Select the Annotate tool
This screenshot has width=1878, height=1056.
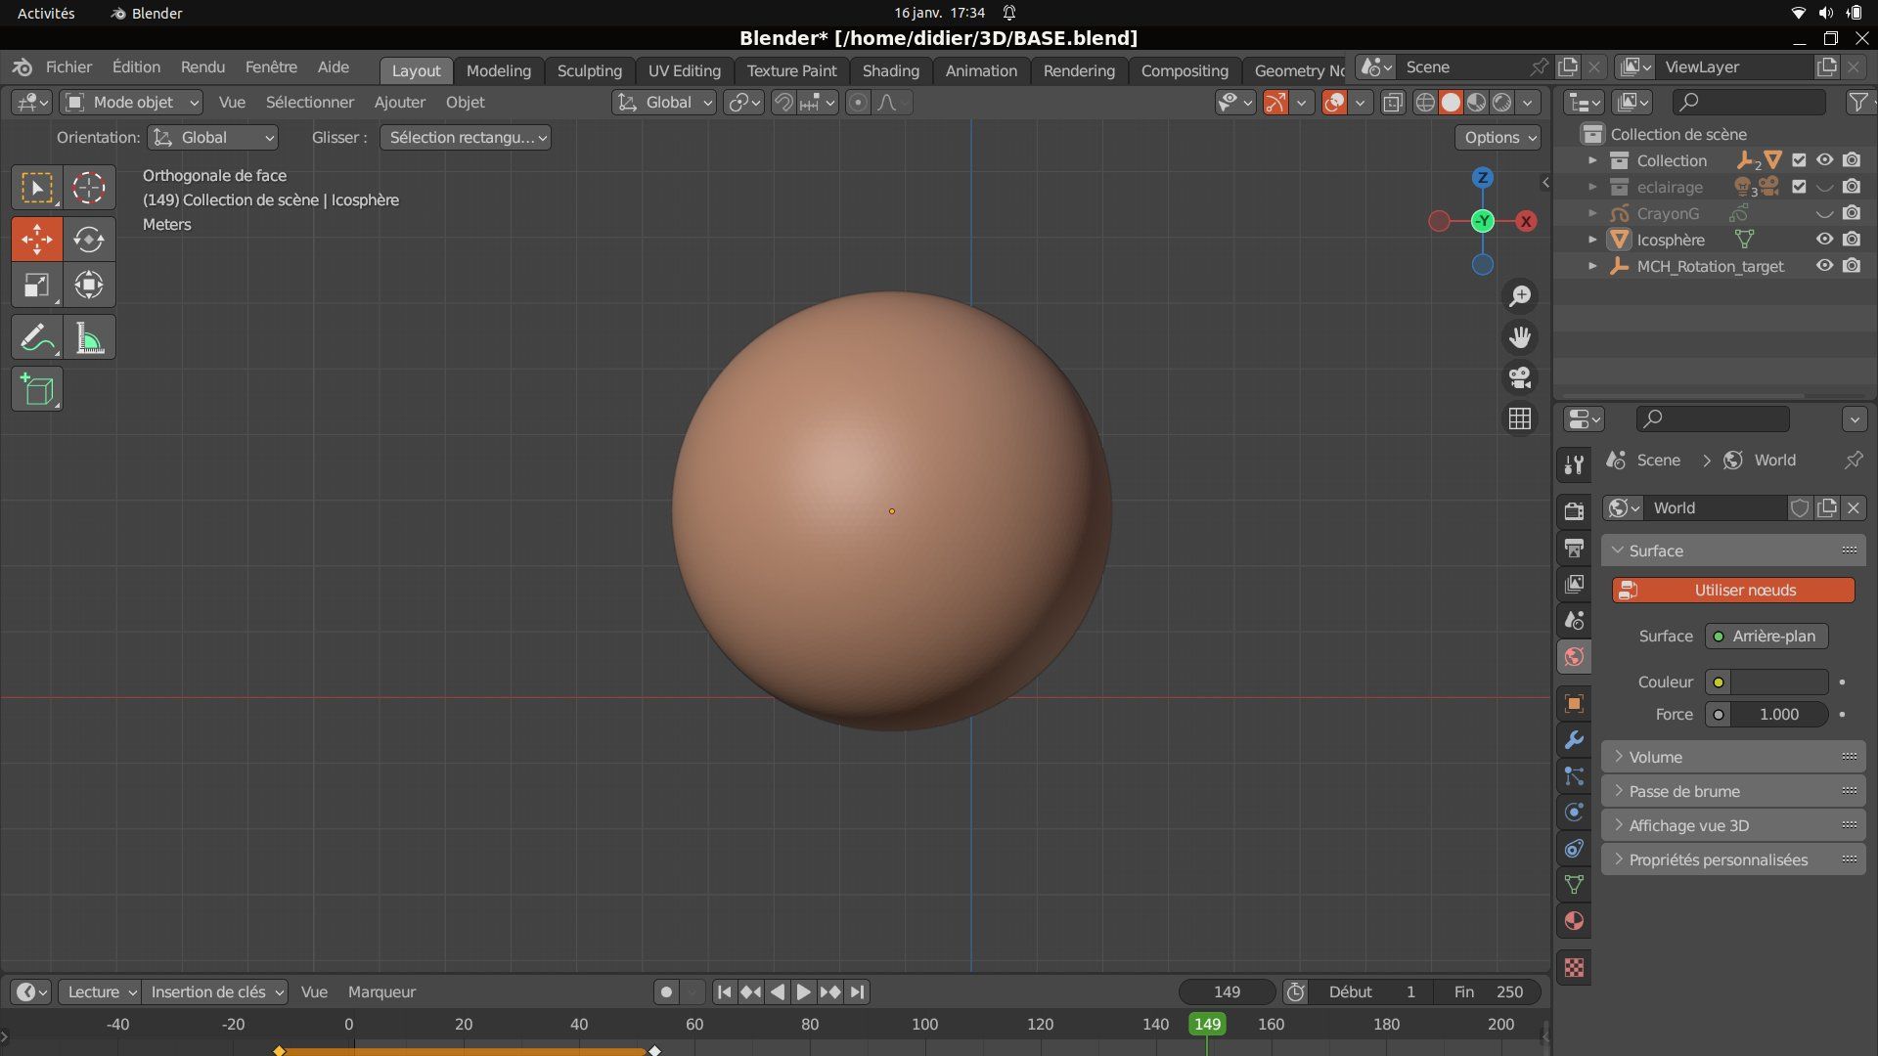point(37,338)
